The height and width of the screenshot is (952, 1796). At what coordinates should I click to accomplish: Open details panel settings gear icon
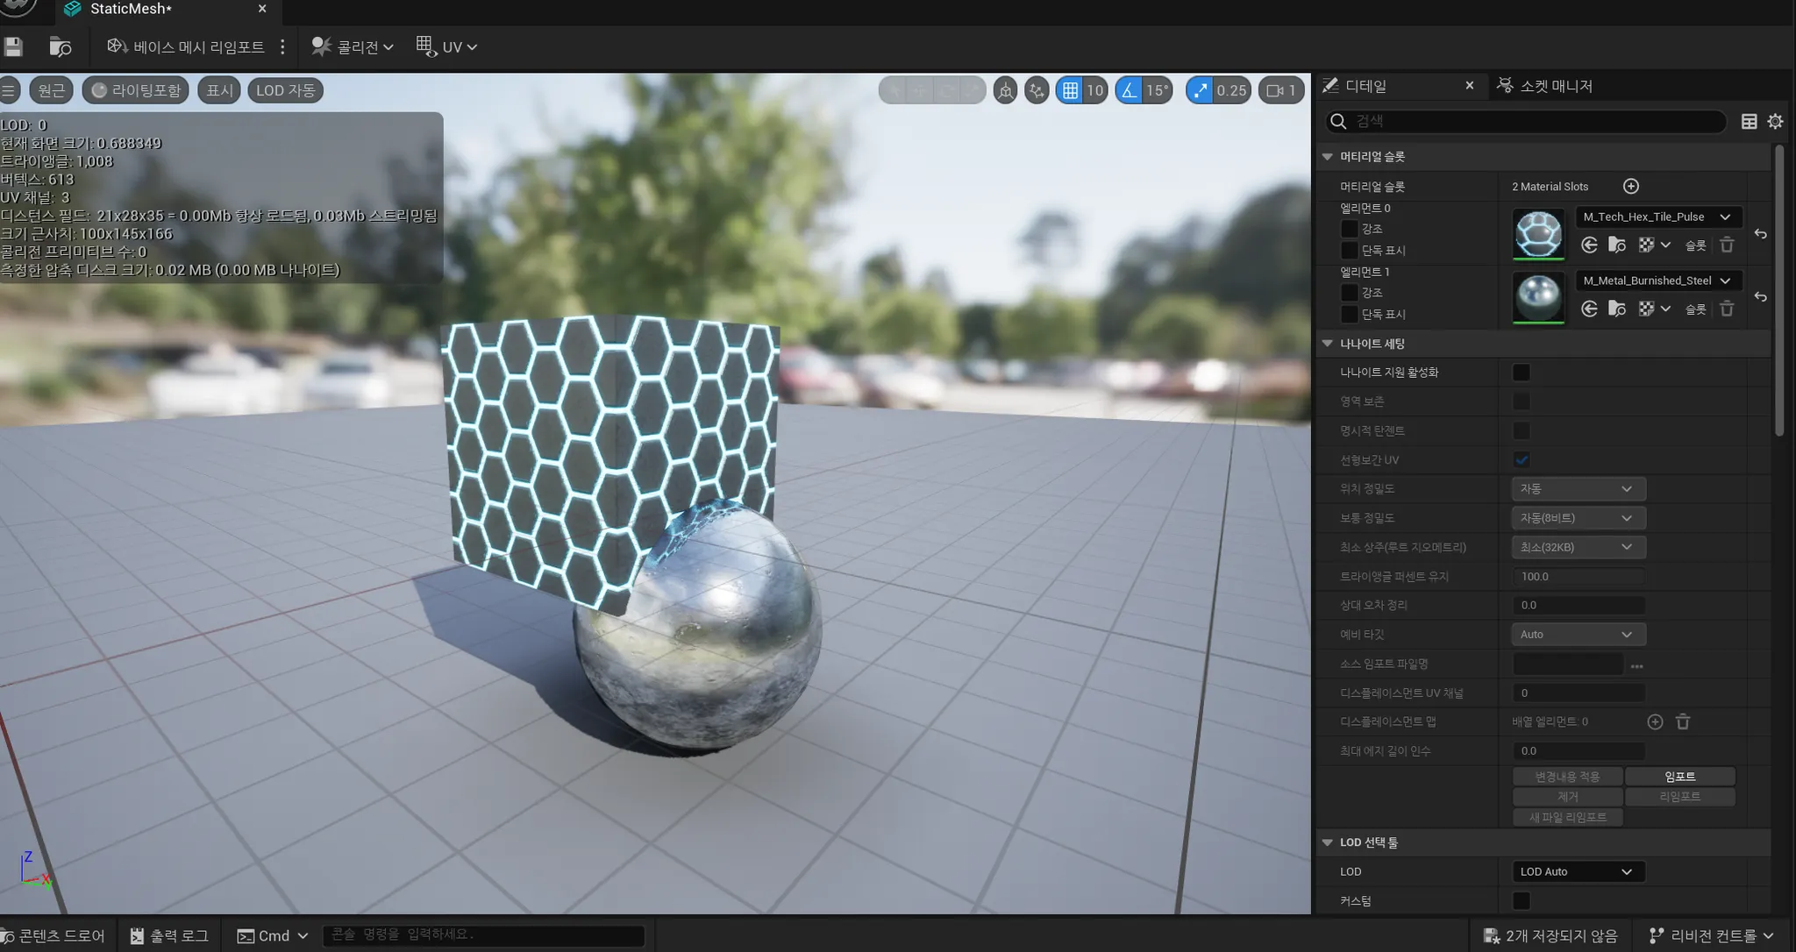pyautogui.click(x=1775, y=122)
